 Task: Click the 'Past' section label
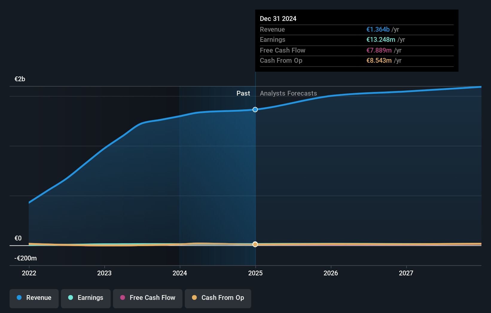[243, 93]
